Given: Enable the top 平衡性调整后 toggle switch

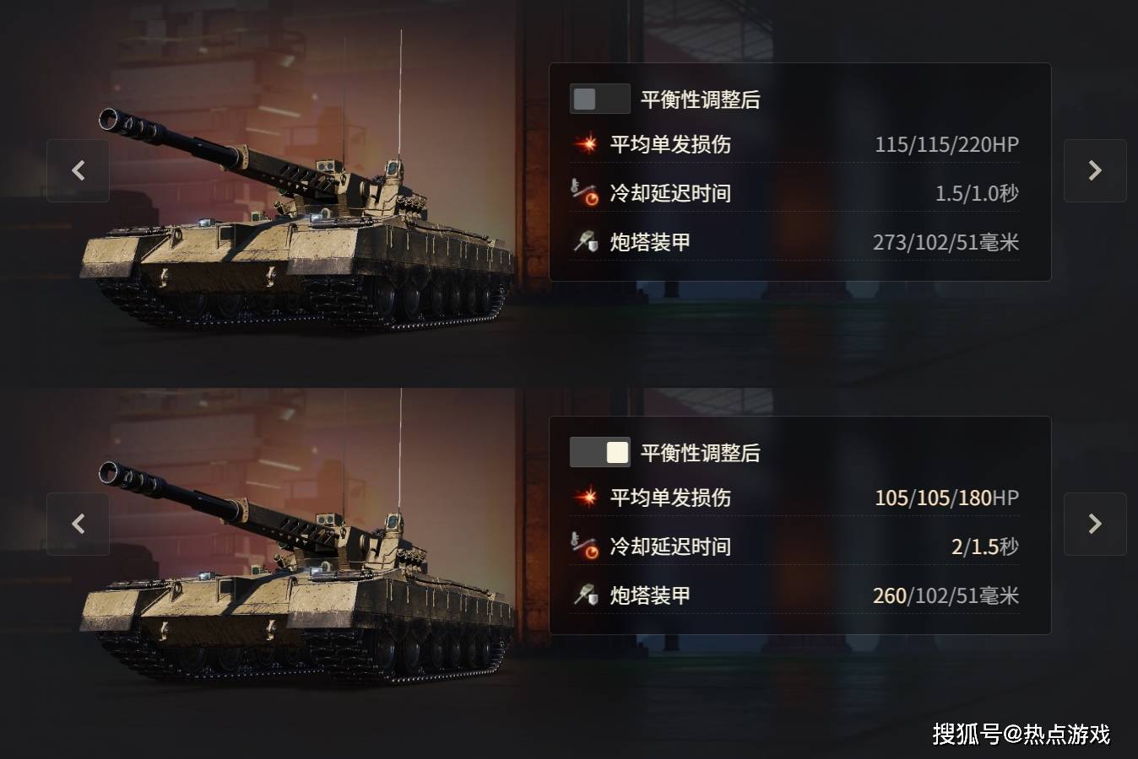Looking at the screenshot, I should coord(599,99).
